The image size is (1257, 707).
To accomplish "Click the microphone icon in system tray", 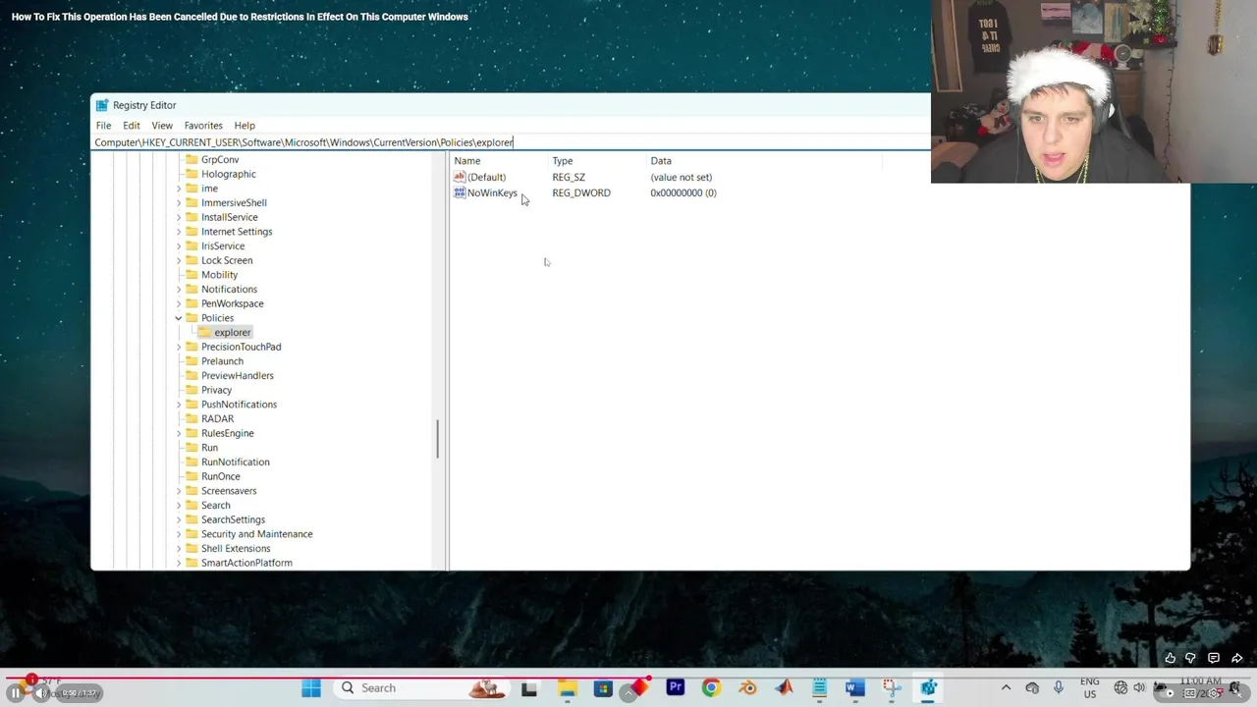I will (1059, 688).
